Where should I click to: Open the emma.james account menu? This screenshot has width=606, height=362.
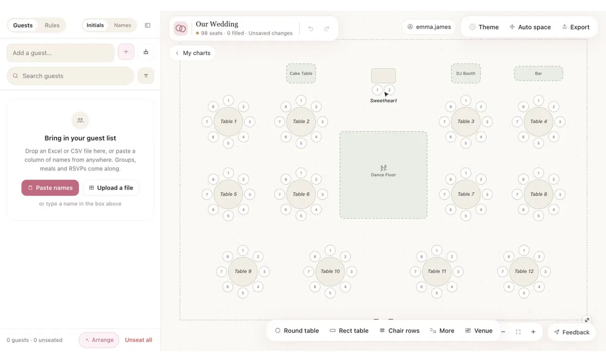point(428,27)
